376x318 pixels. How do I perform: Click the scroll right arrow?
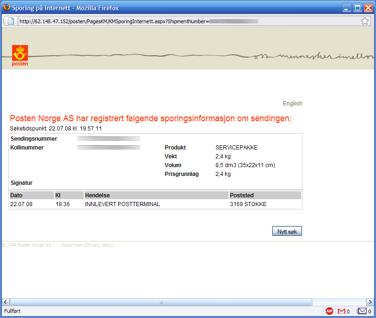(x=370, y=302)
